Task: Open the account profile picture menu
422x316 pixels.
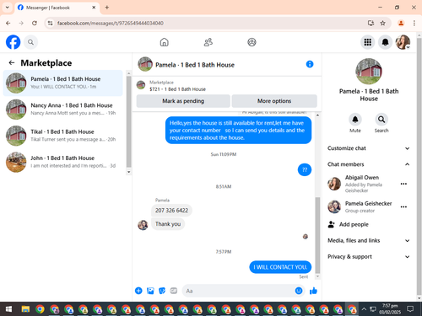Action: tap(403, 42)
